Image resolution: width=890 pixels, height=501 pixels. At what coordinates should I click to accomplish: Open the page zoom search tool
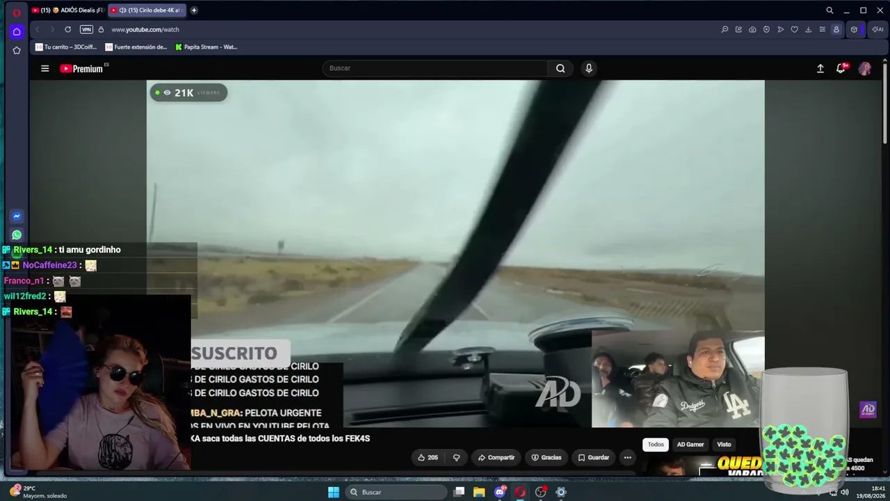point(725,29)
